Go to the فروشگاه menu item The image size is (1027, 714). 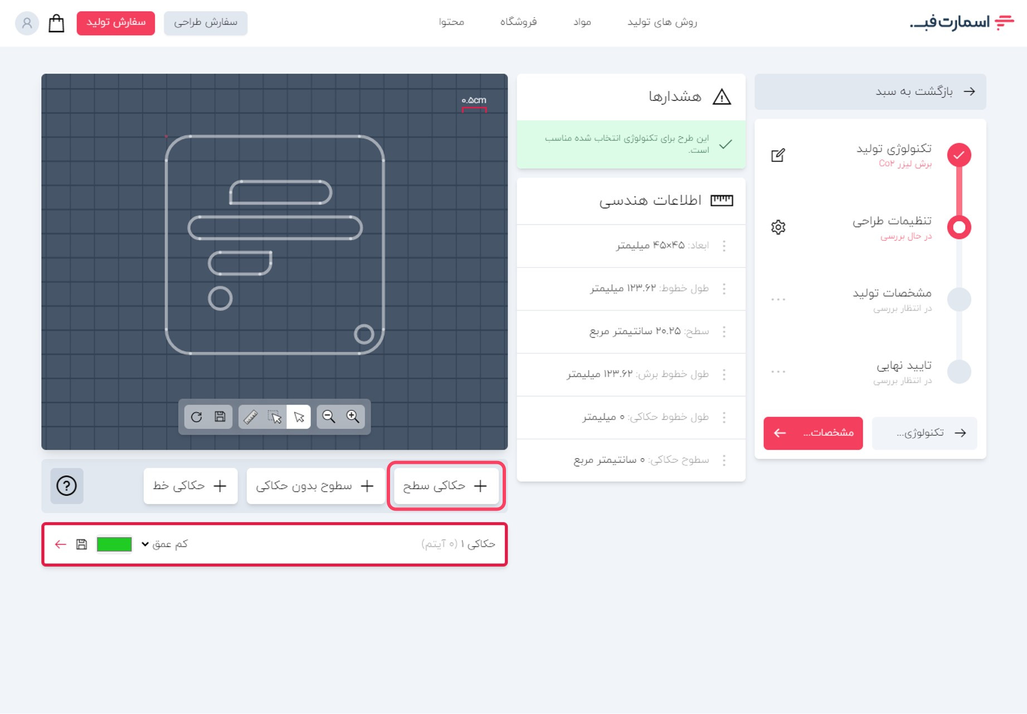(x=518, y=22)
